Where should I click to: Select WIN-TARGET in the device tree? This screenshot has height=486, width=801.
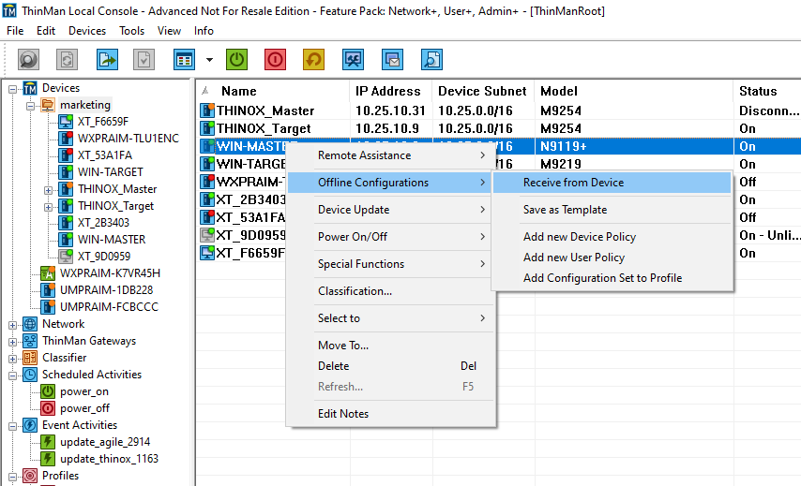coord(111,172)
